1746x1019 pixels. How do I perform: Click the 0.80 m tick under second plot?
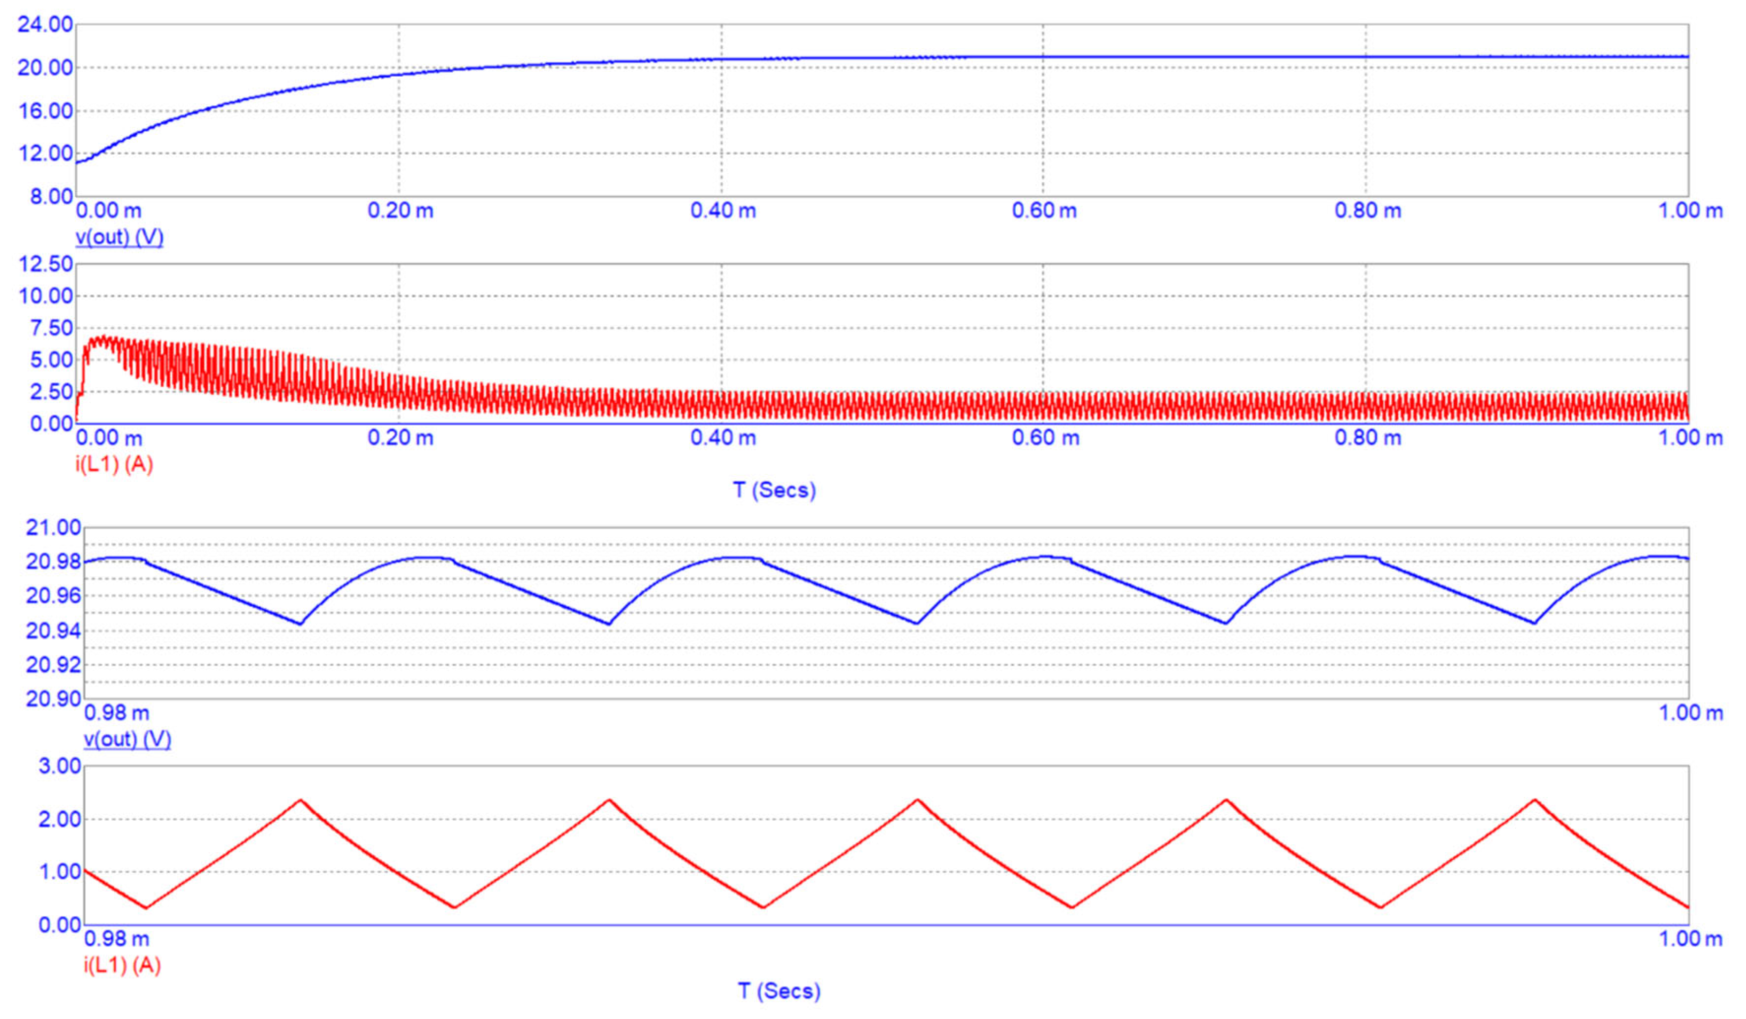[x=1368, y=438]
